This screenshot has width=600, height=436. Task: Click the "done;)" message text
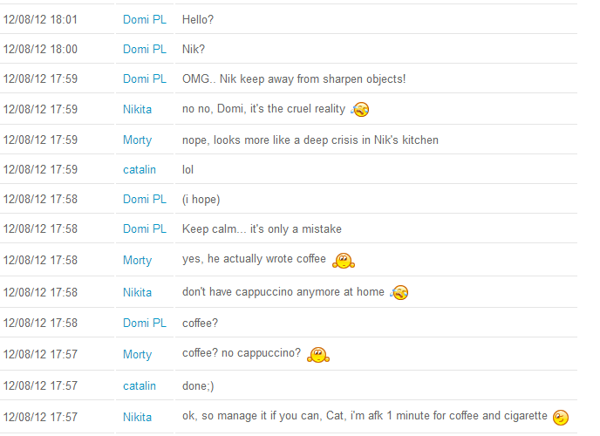pyautogui.click(x=197, y=385)
